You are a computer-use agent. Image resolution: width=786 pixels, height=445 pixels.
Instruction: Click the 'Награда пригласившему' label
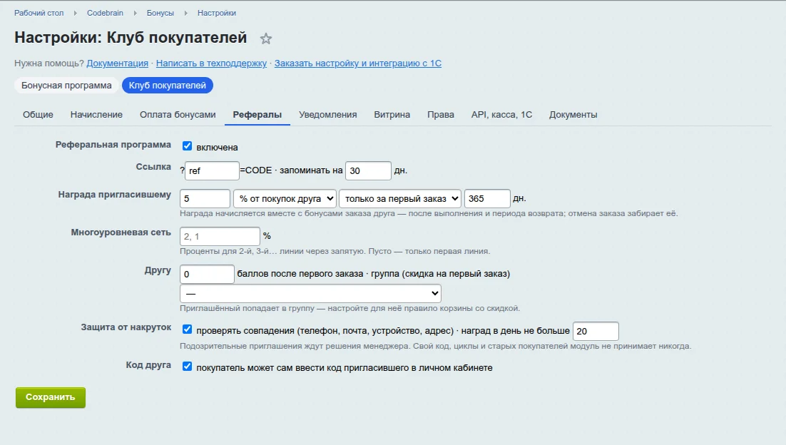114,195
